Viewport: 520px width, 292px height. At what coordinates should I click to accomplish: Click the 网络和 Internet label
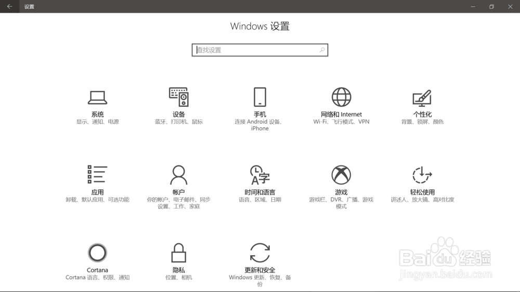[341, 115]
